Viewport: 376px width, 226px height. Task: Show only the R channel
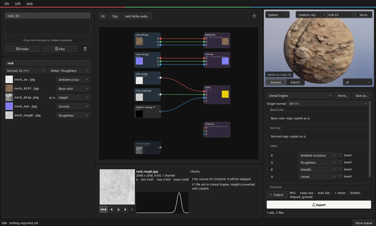(x=112, y=210)
